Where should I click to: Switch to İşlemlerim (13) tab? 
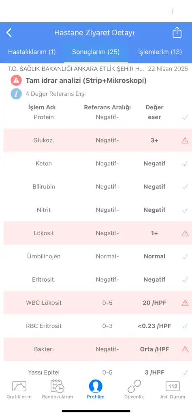tap(160, 52)
